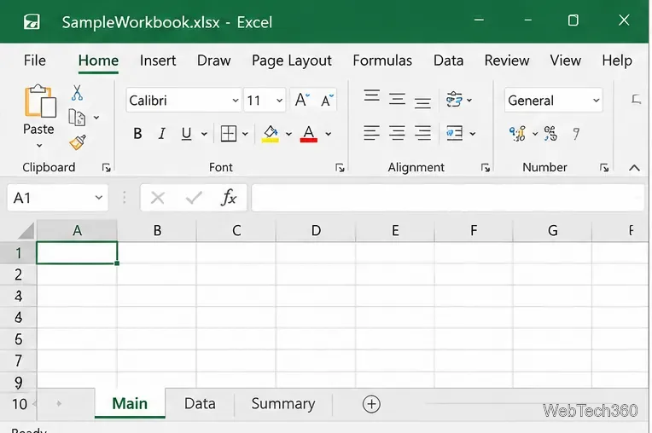The height and width of the screenshot is (433, 652).
Task: Apply Comma Style format
Action: (x=576, y=134)
